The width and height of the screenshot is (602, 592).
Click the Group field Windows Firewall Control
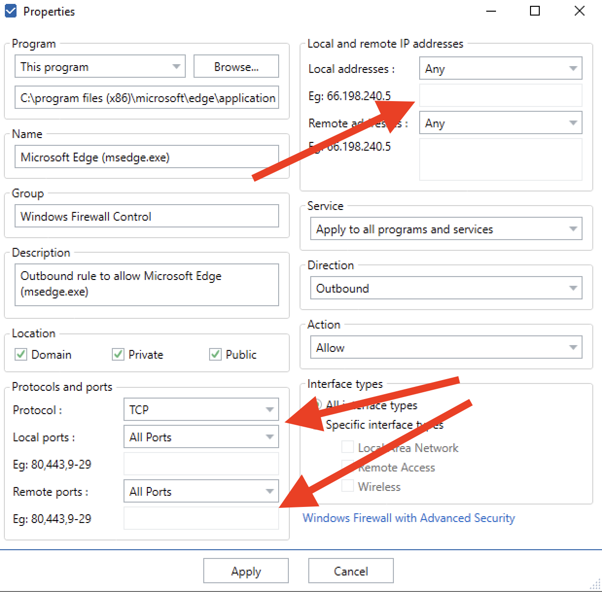(x=147, y=216)
